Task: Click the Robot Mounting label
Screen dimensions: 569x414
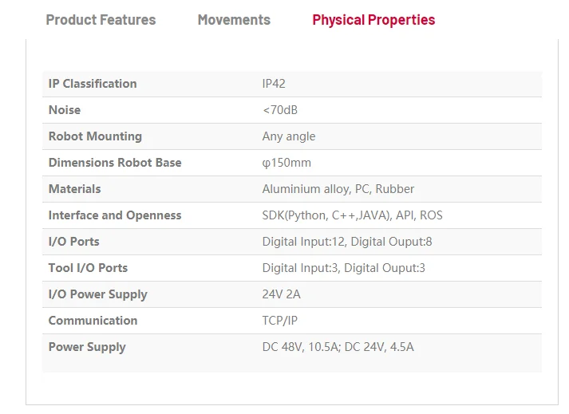Action: tap(95, 136)
